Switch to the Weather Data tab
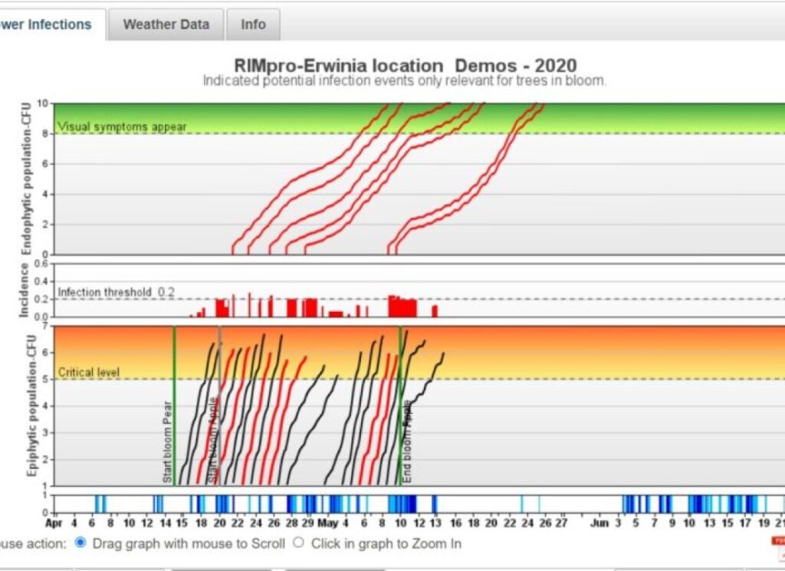This screenshot has height=571, width=785. click(166, 24)
